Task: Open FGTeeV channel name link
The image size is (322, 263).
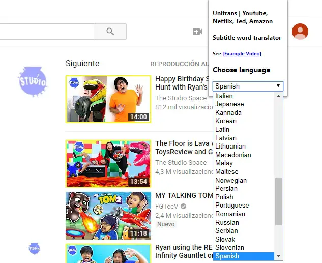Action: [x=167, y=207]
